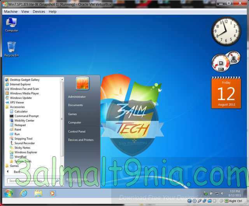Open the taskbar clock showing 7:57 PM
Image resolution: width=249 pixels, height=206 pixels.
[x=235, y=193]
